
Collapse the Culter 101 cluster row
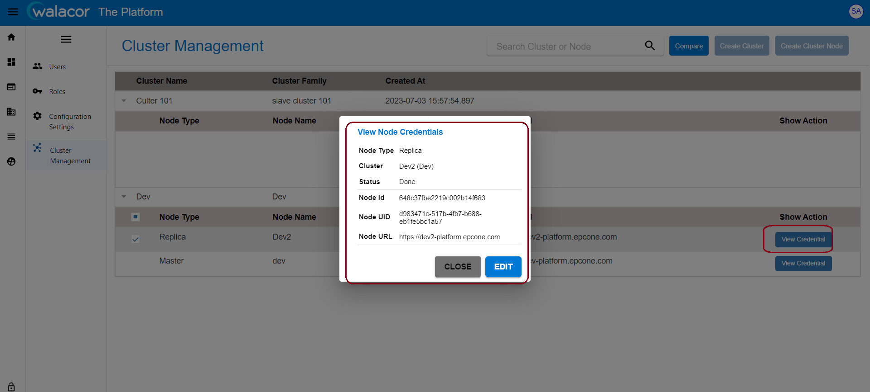pos(124,101)
